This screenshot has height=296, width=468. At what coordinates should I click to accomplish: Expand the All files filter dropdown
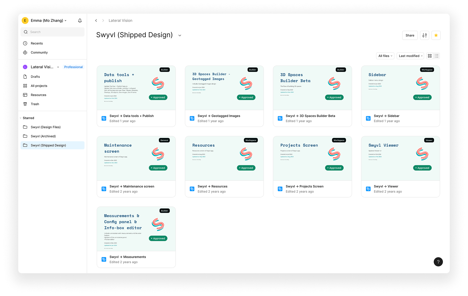[x=385, y=56]
